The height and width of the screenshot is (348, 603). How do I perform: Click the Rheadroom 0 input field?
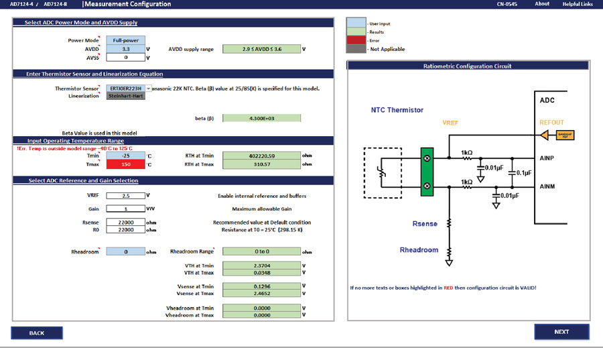(x=126, y=251)
